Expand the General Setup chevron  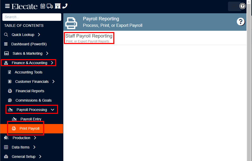pos(40,157)
